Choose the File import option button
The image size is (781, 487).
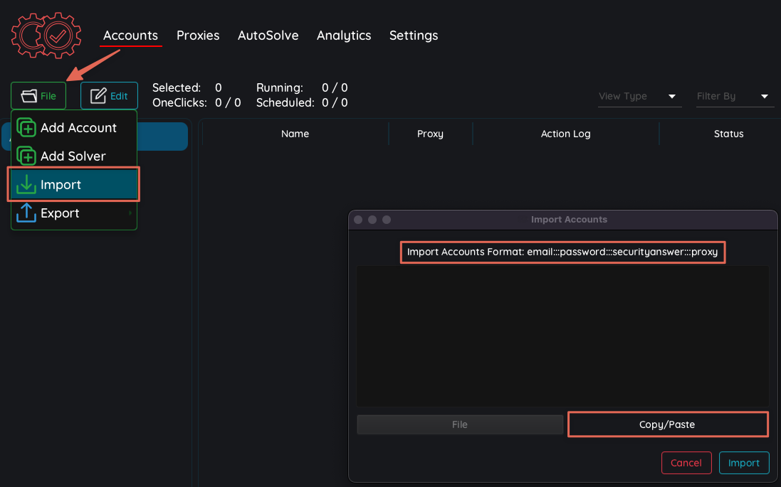point(460,424)
